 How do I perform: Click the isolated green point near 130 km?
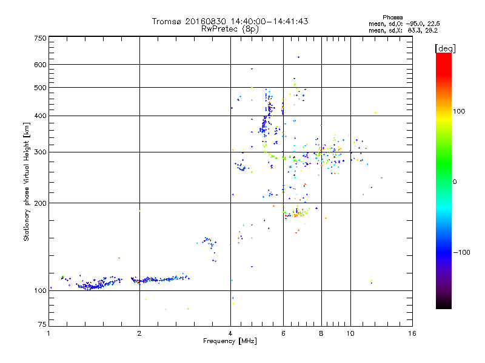(119, 258)
